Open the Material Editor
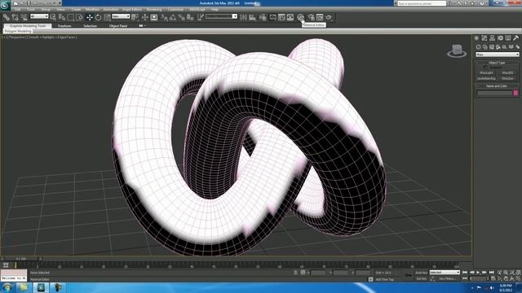The height and width of the screenshot is (293, 522). (301, 17)
